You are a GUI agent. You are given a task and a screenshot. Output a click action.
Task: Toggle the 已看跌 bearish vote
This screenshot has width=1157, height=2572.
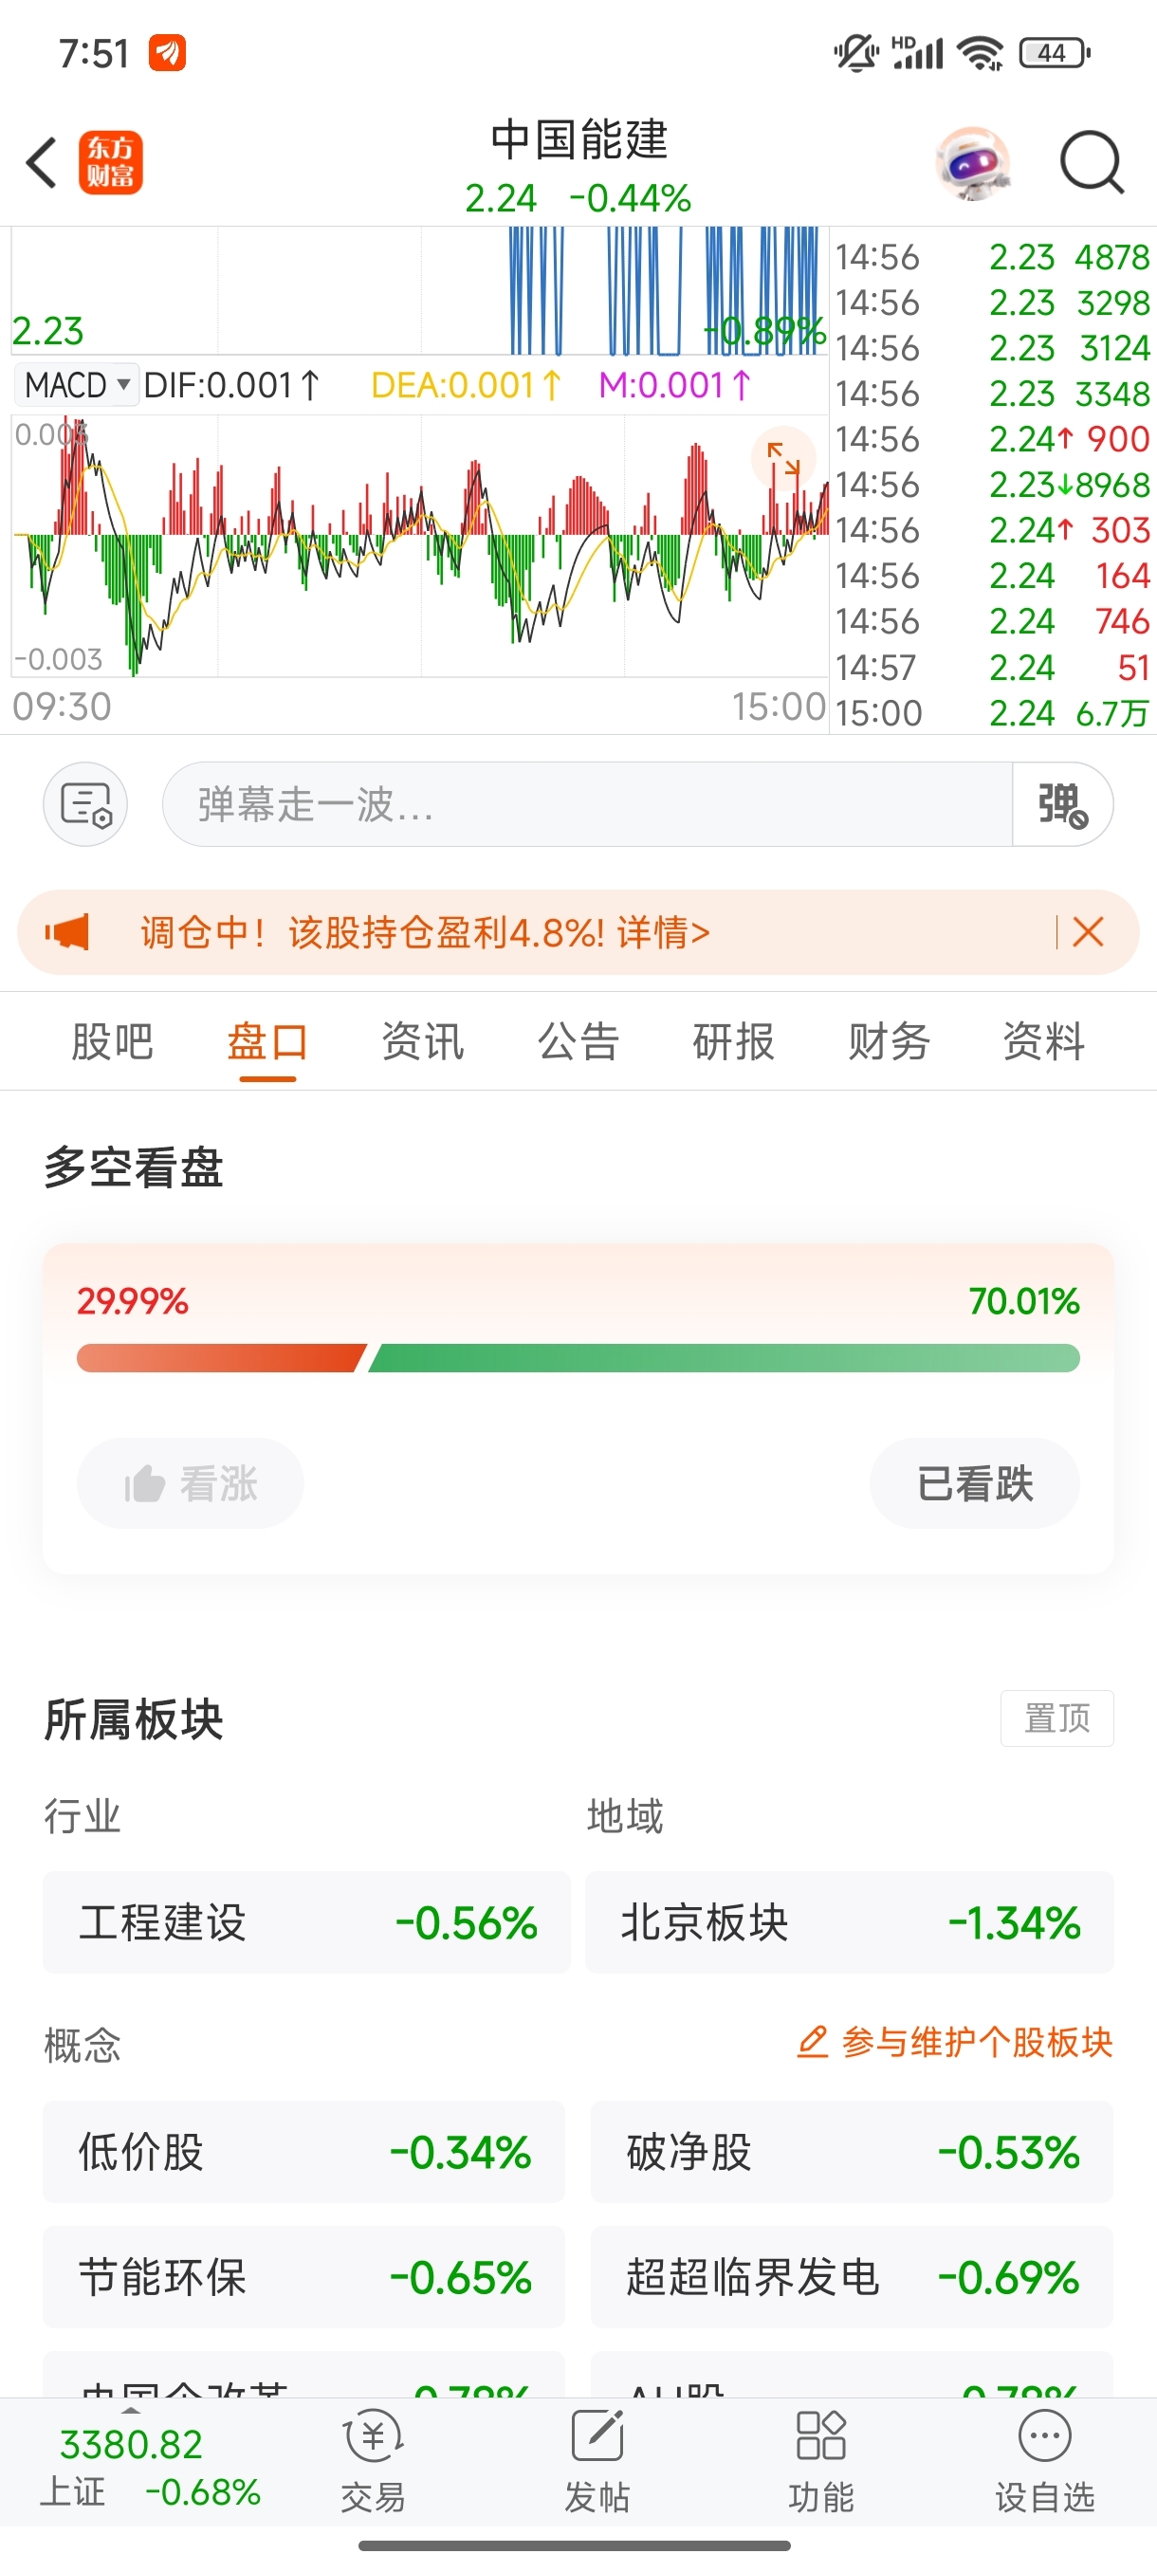[x=974, y=1482]
